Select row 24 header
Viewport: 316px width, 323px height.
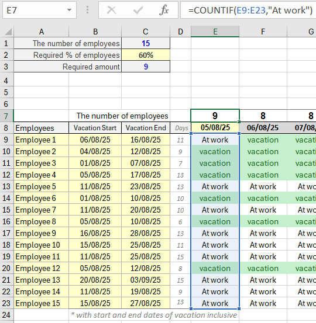click(x=6, y=315)
